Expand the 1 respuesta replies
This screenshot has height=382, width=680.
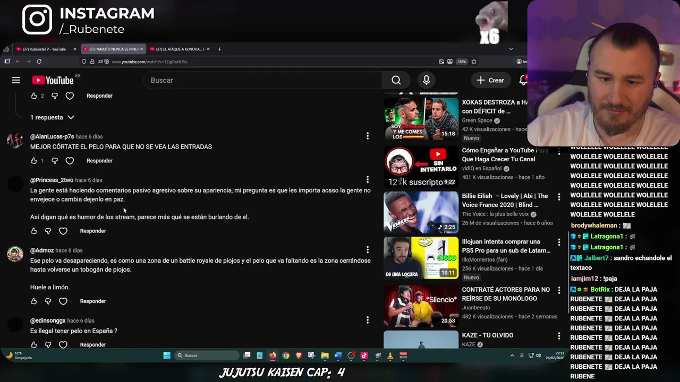click(x=52, y=117)
